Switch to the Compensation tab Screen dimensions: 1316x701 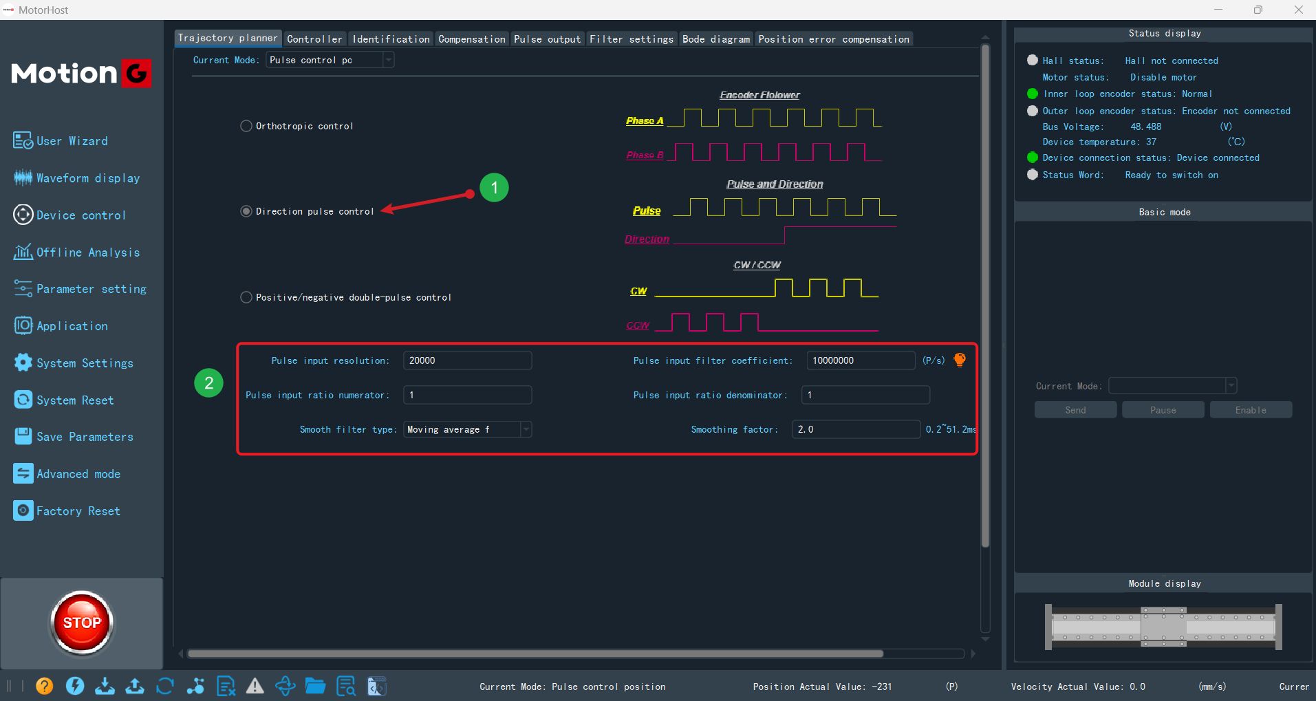click(472, 39)
